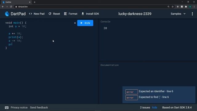
Task: Reset the pad code
Action: tap(54, 14)
